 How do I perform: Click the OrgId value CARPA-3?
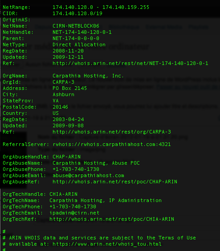pyautogui.click(x=63, y=82)
